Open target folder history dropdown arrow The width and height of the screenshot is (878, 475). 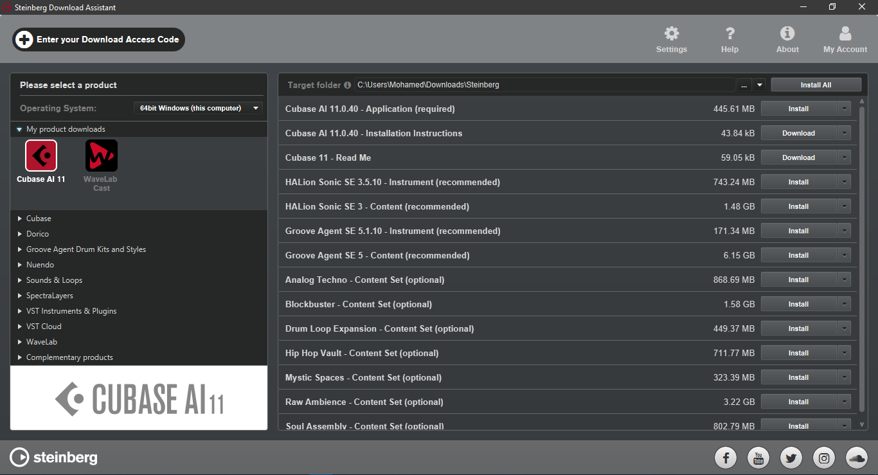[760, 85]
